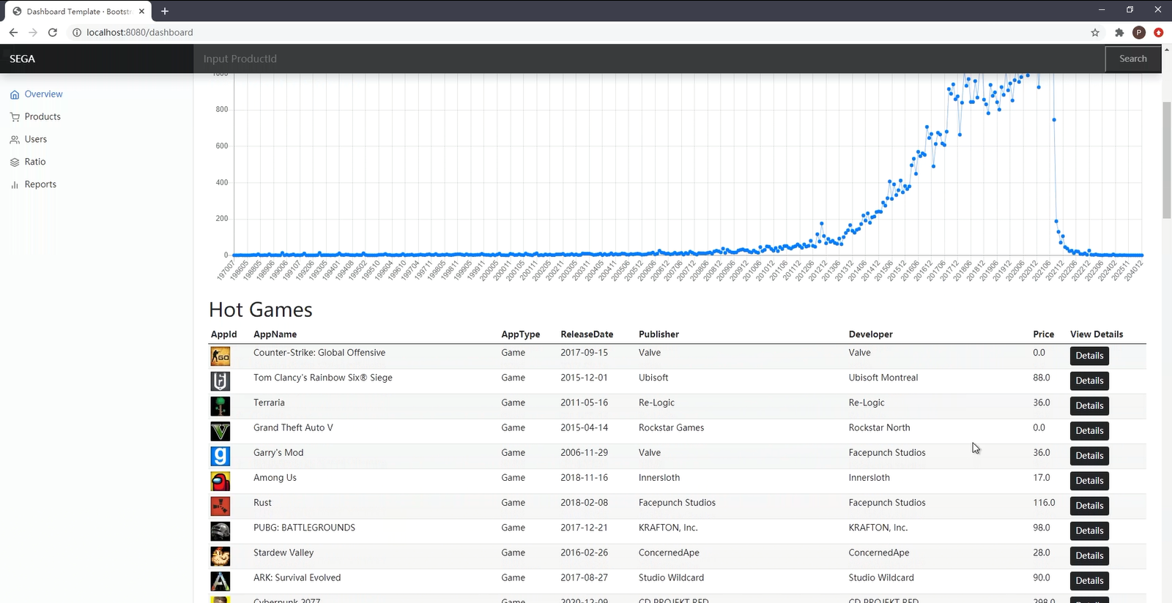Open a new browser tab

click(165, 11)
